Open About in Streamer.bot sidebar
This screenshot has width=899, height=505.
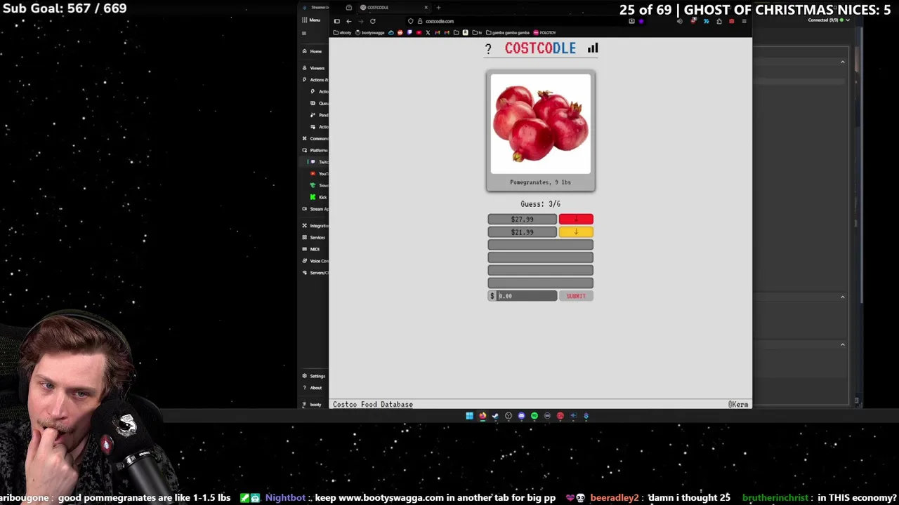[312, 388]
